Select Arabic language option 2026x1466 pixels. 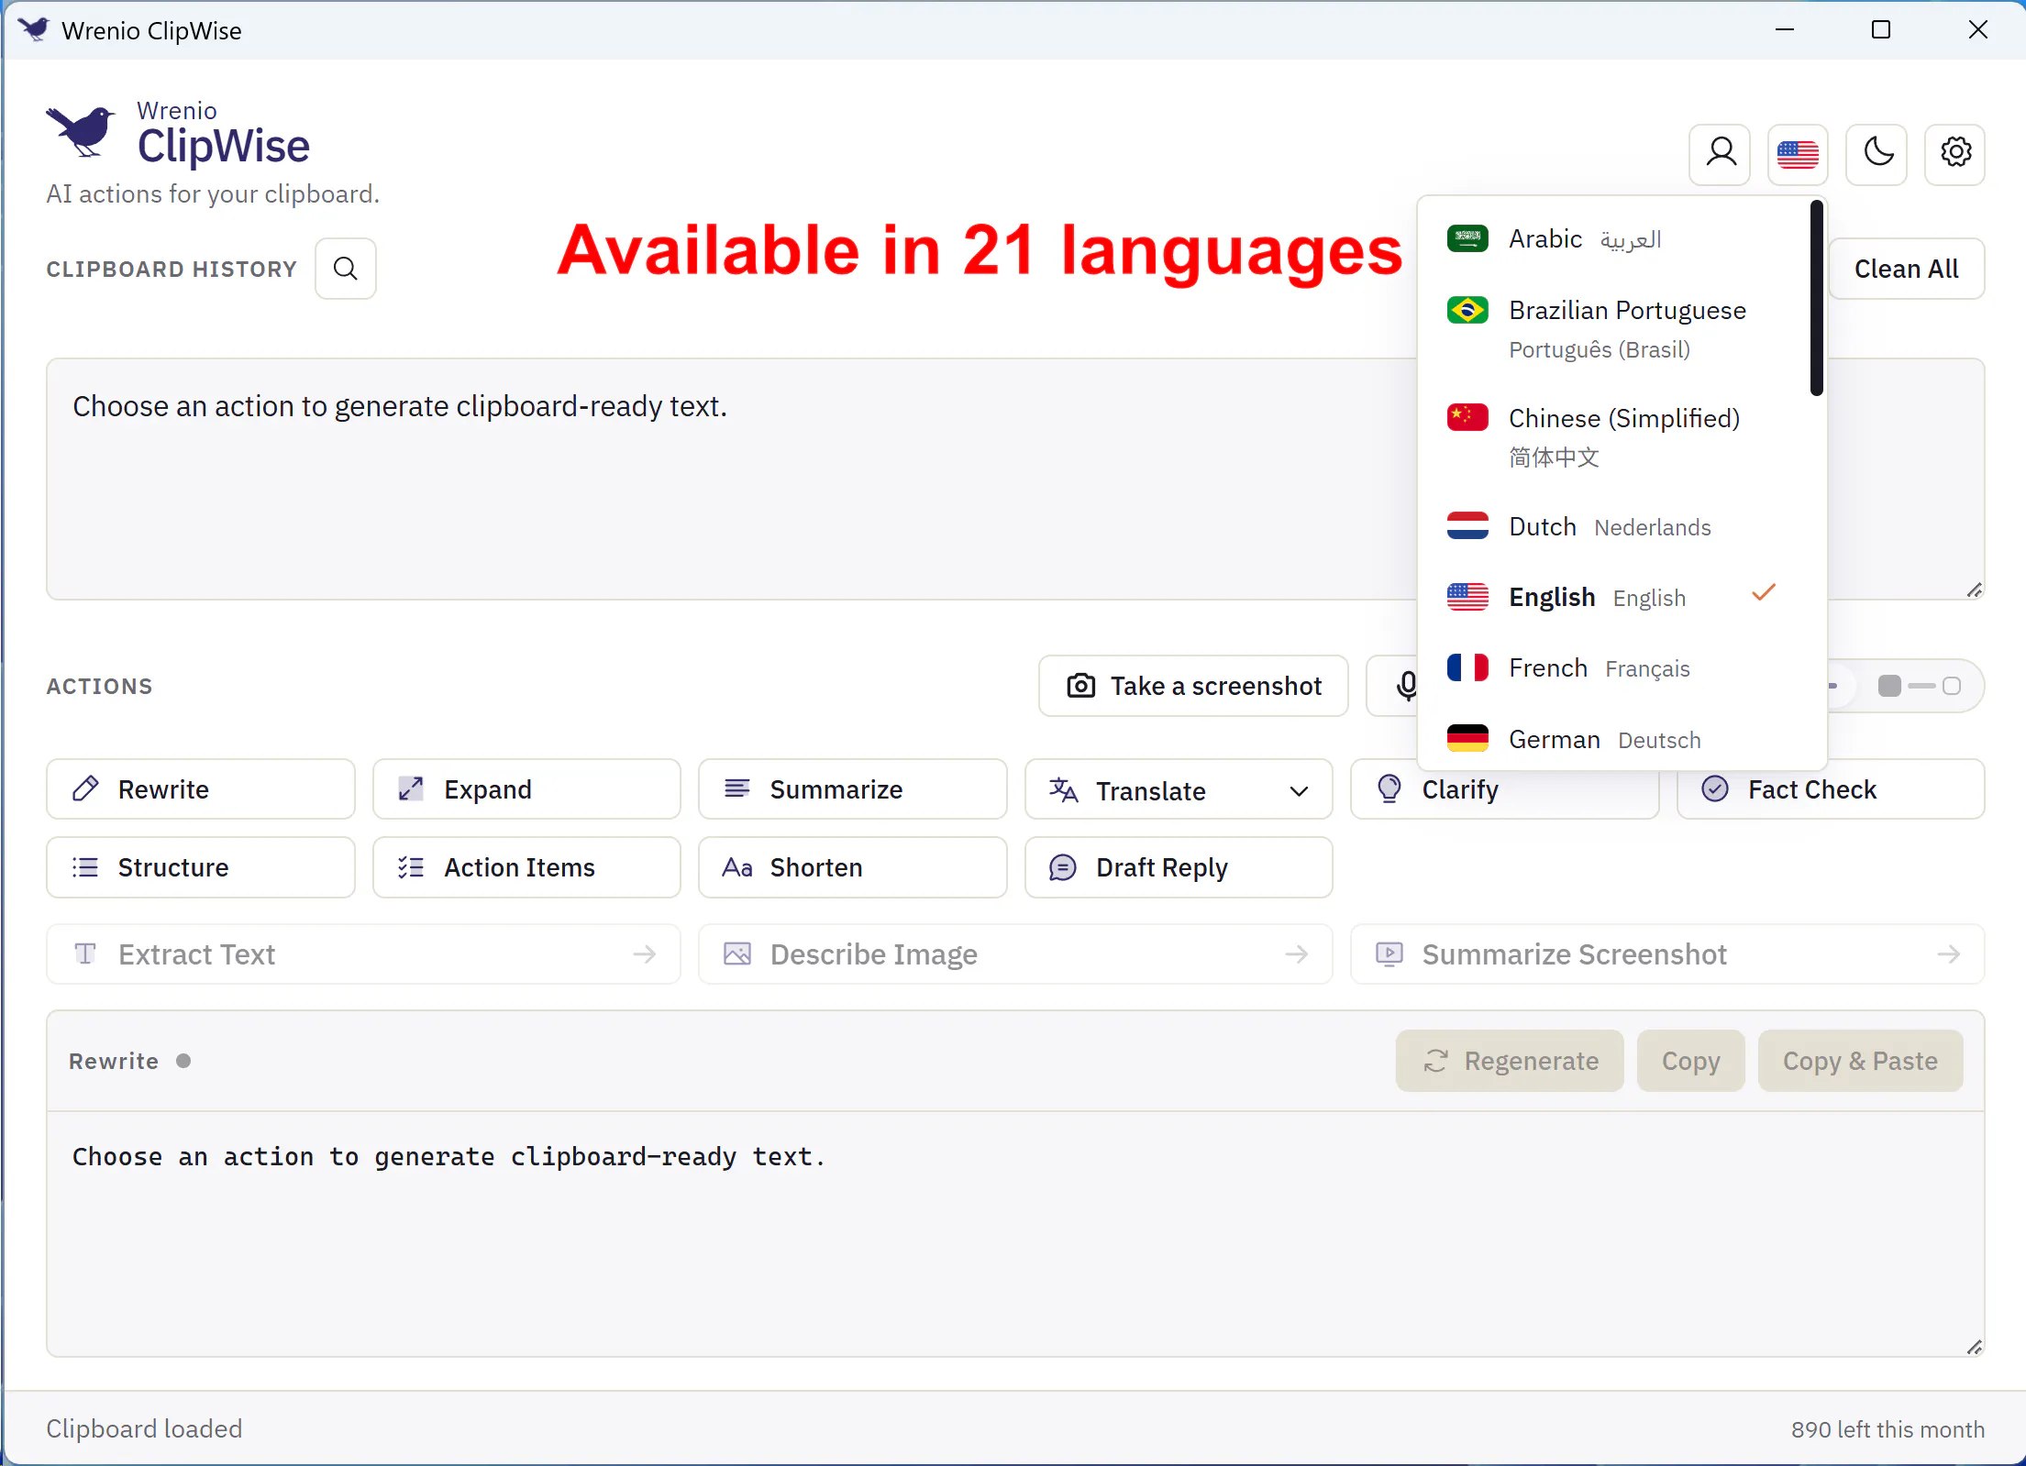[x=1614, y=238]
